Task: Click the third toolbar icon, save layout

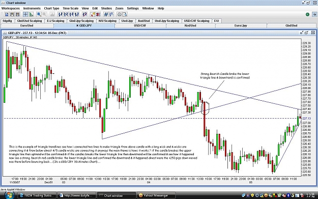Action: pos(18,14)
